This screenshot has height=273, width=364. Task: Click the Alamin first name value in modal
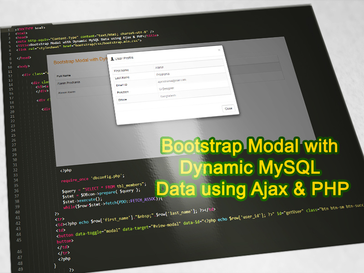point(159,67)
